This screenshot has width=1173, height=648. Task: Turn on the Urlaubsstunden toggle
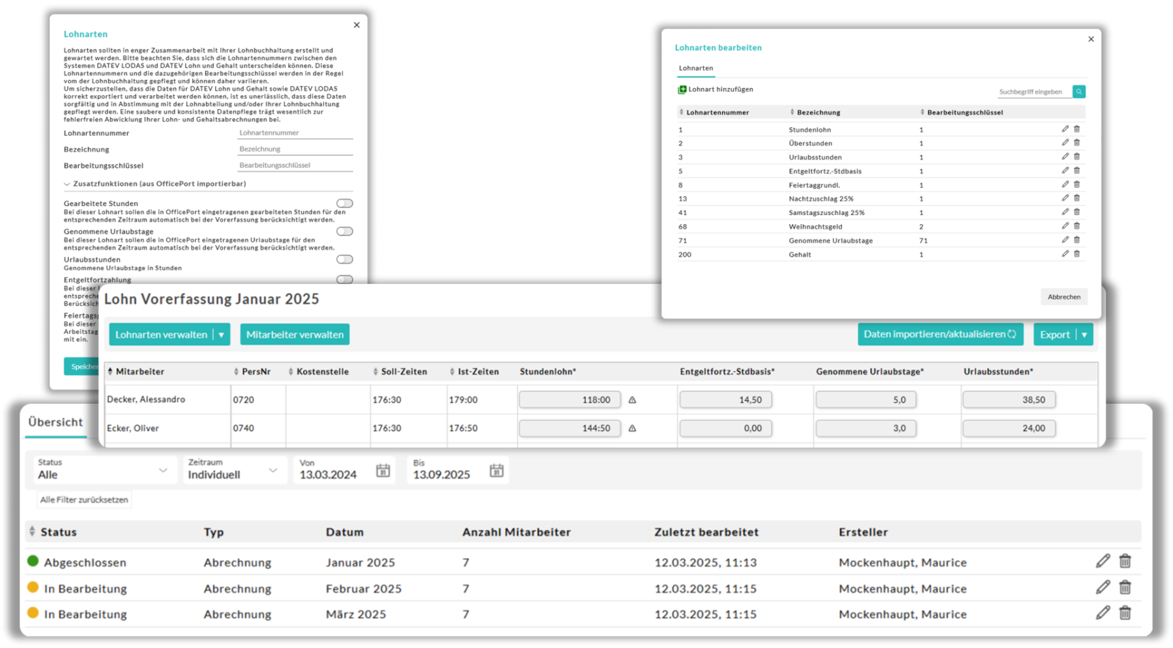344,259
